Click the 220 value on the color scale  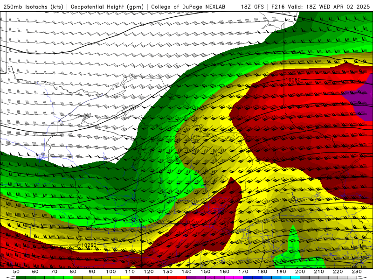tap(338, 272)
